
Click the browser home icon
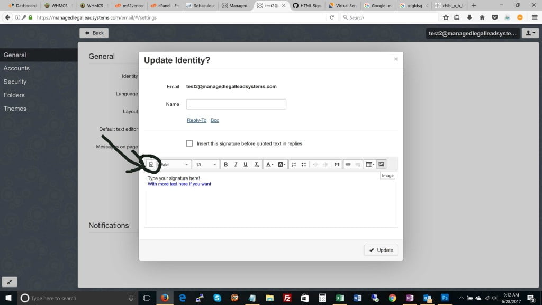pos(482,17)
